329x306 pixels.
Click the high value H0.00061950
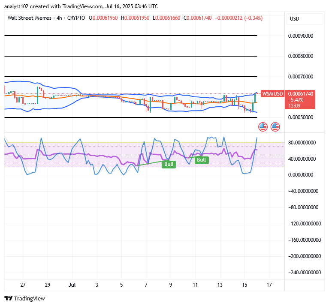135,18
